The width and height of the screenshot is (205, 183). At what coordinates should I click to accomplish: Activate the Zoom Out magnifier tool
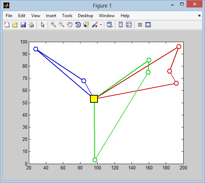(62, 25)
